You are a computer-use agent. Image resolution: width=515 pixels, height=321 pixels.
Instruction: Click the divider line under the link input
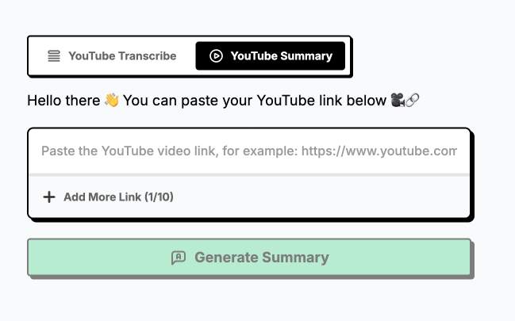(249, 175)
